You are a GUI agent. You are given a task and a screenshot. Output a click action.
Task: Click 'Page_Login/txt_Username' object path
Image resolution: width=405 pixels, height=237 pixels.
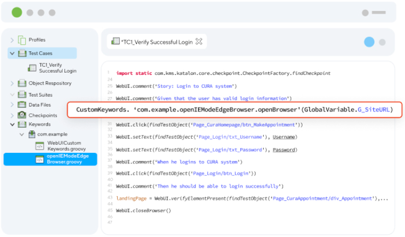click(231, 137)
